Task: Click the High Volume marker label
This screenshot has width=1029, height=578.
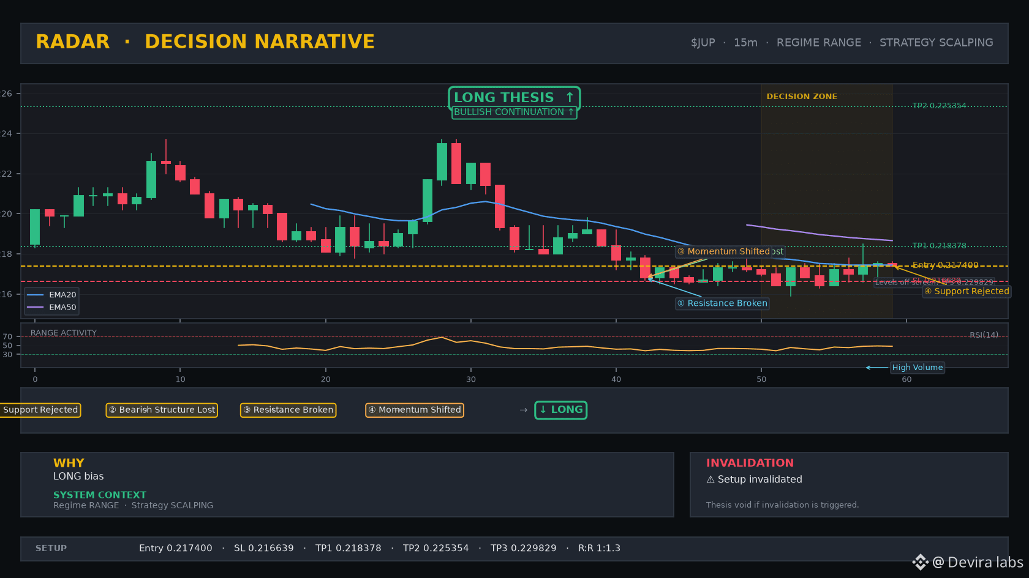Action: (918, 368)
